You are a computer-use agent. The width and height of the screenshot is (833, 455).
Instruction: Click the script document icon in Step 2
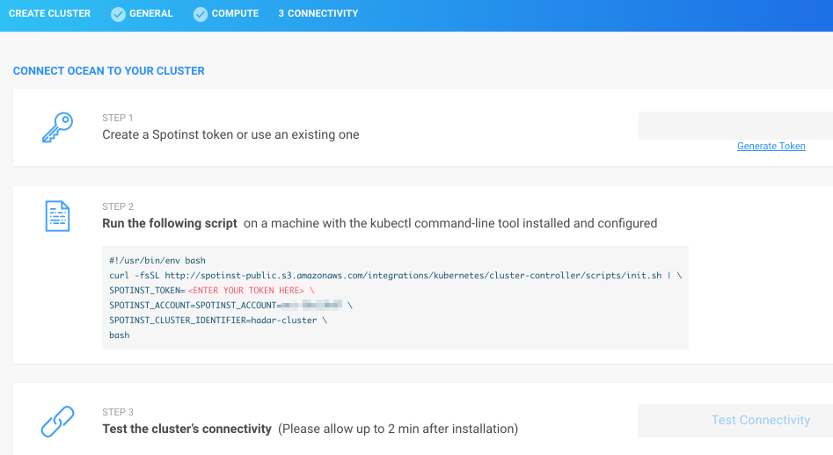(58, 216)
